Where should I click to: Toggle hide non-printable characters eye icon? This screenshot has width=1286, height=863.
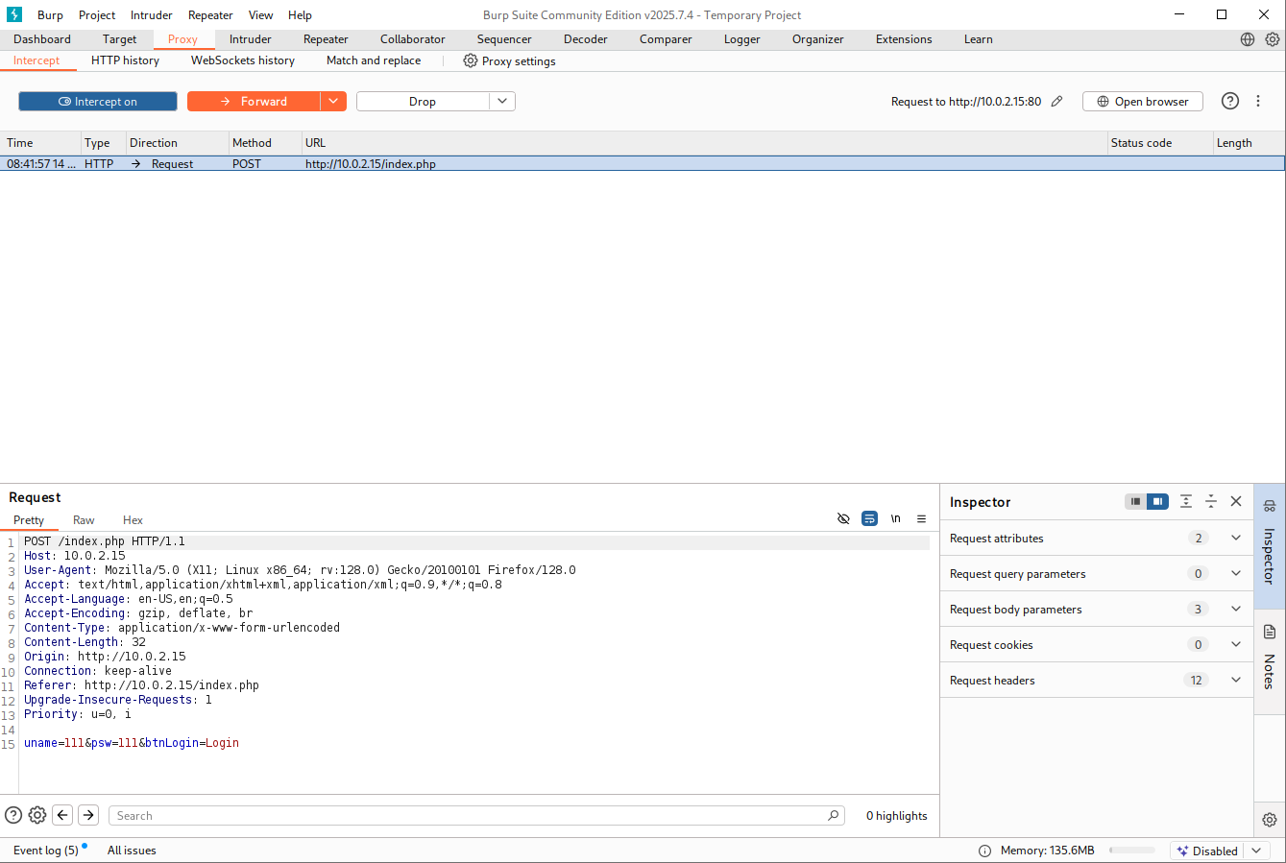point(843,519)
